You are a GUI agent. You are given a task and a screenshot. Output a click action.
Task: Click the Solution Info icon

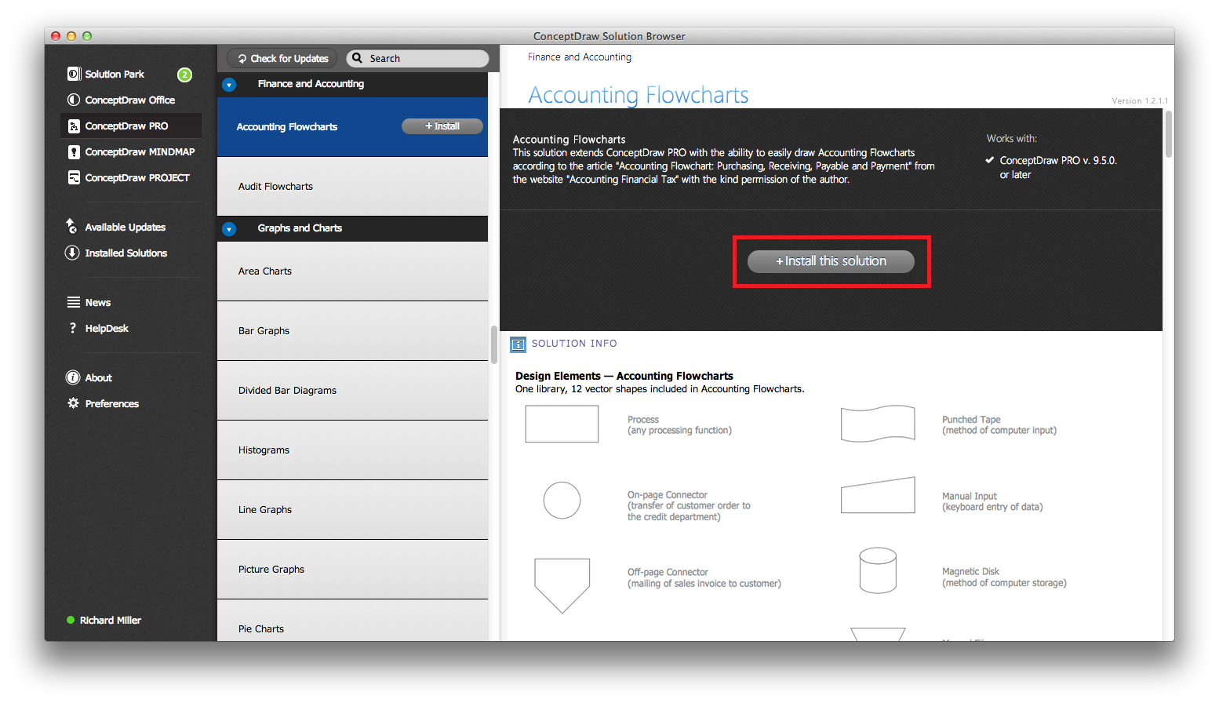click(518, 344)
